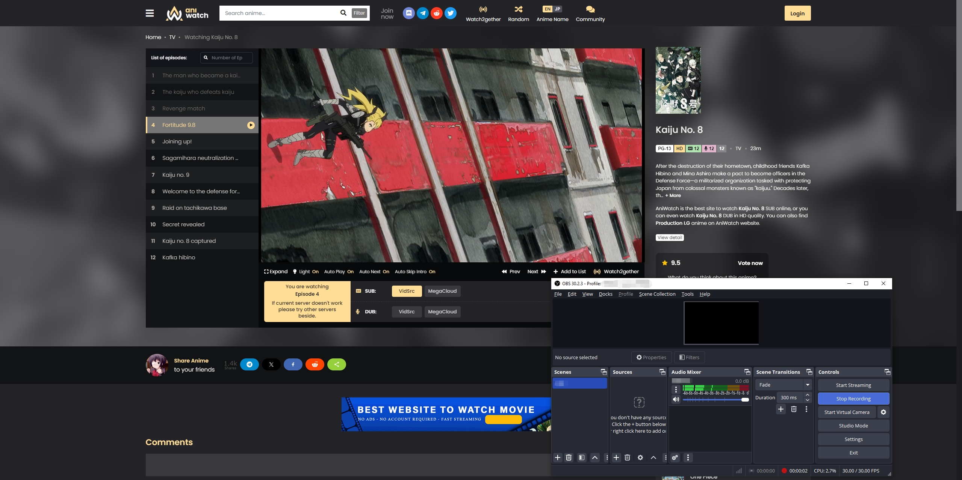Open source properties gear in Sources dock

click(640, 457)
